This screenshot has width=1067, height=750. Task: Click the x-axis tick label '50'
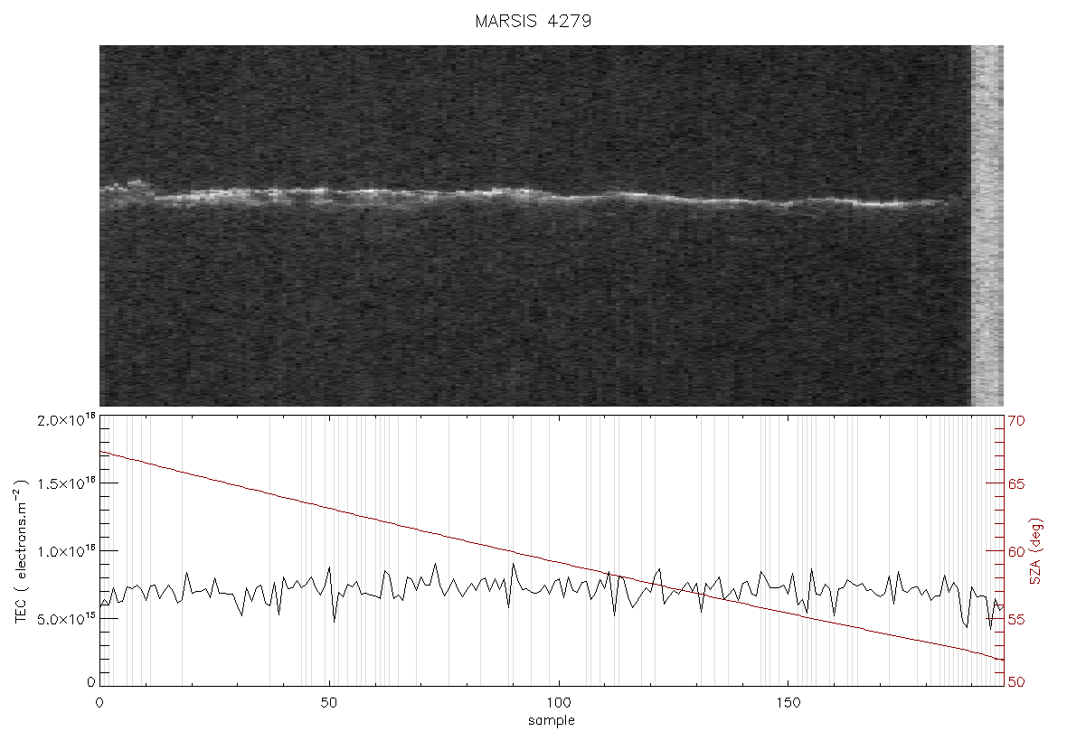click(x=328, y=702)
